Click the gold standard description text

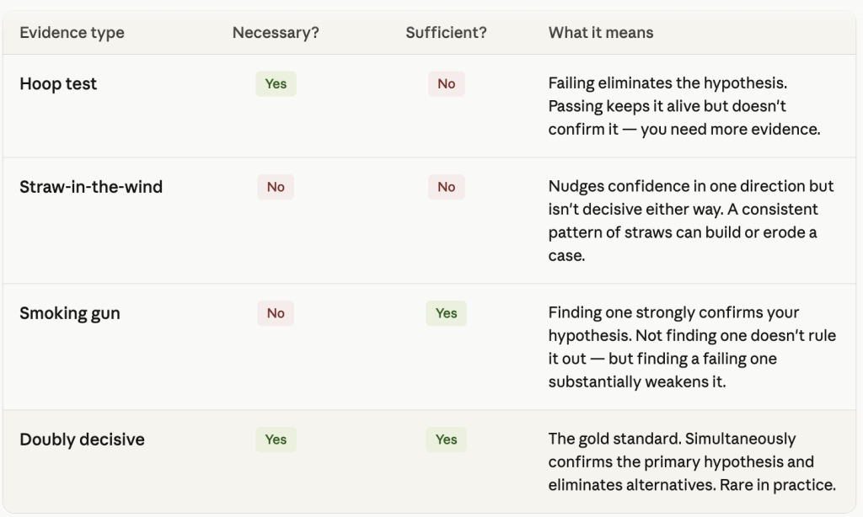tap(692, 462)
